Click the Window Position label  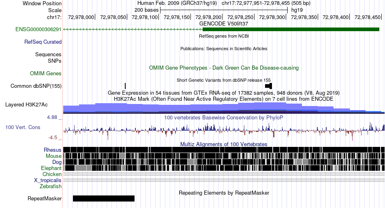tap(42, 3)
